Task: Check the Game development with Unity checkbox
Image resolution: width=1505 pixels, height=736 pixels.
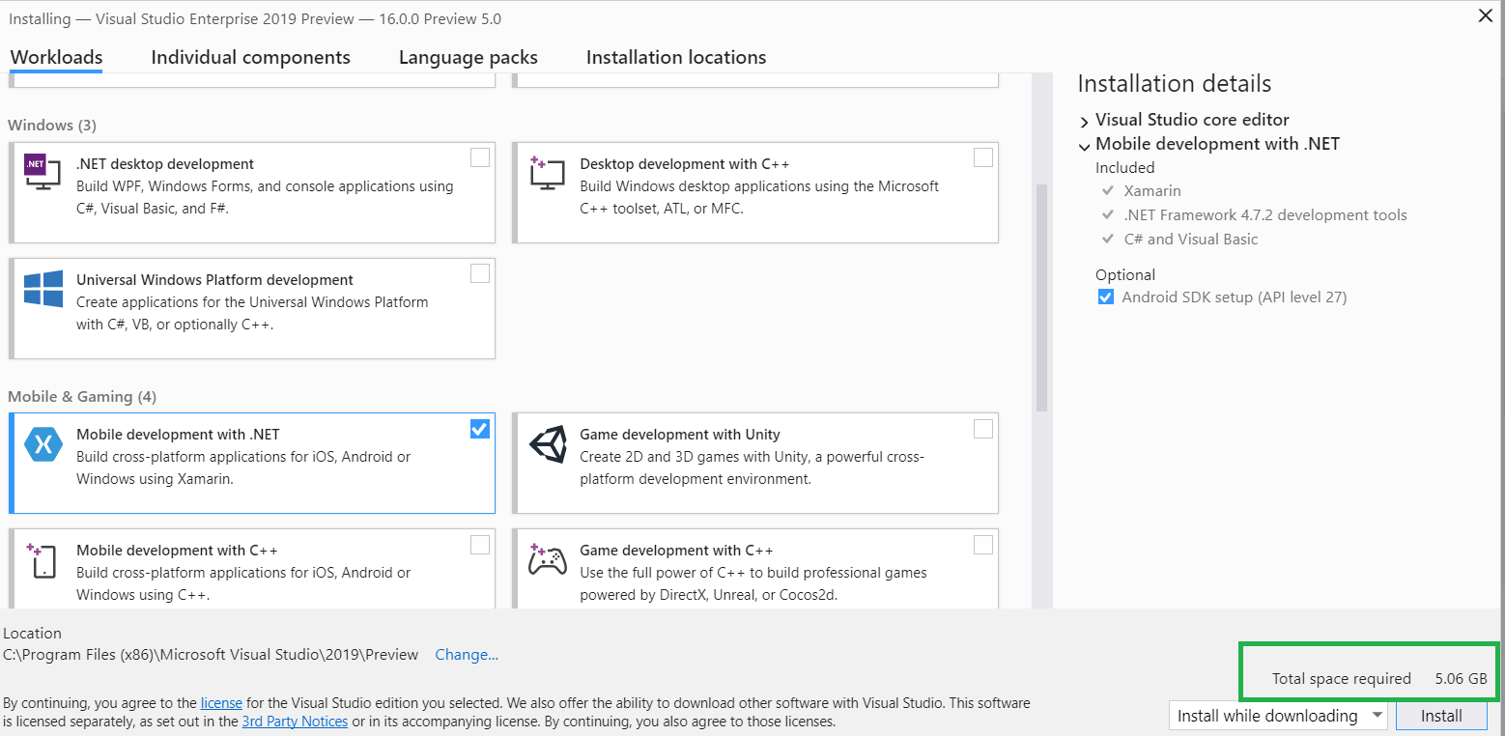Action: [983, 428]
